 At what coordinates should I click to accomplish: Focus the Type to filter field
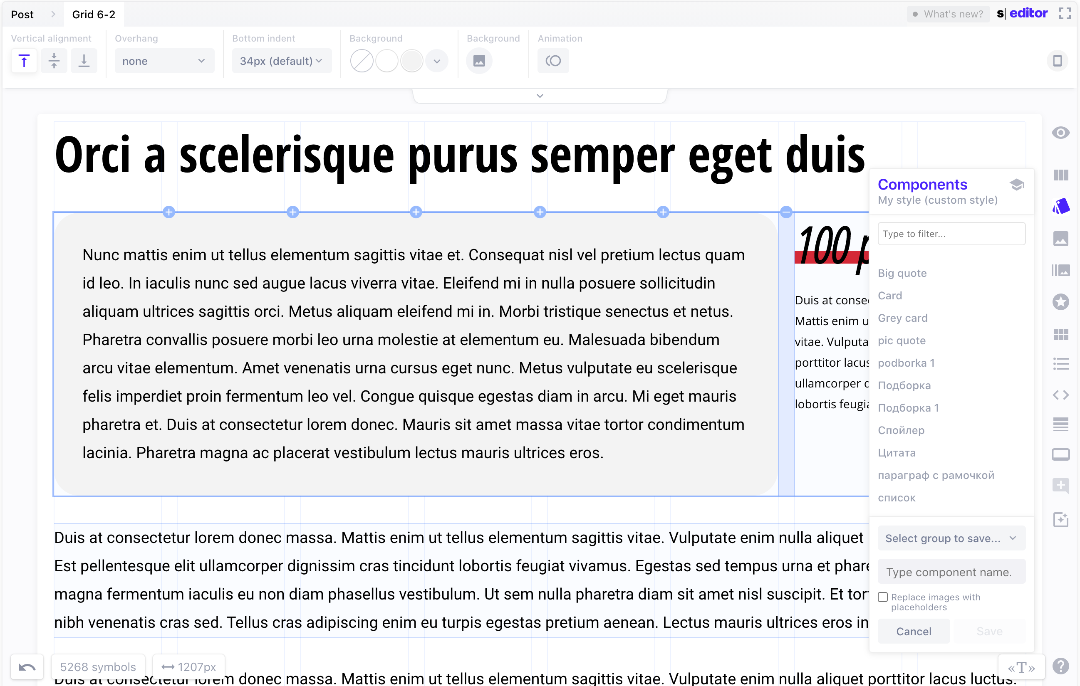point(951,234)
